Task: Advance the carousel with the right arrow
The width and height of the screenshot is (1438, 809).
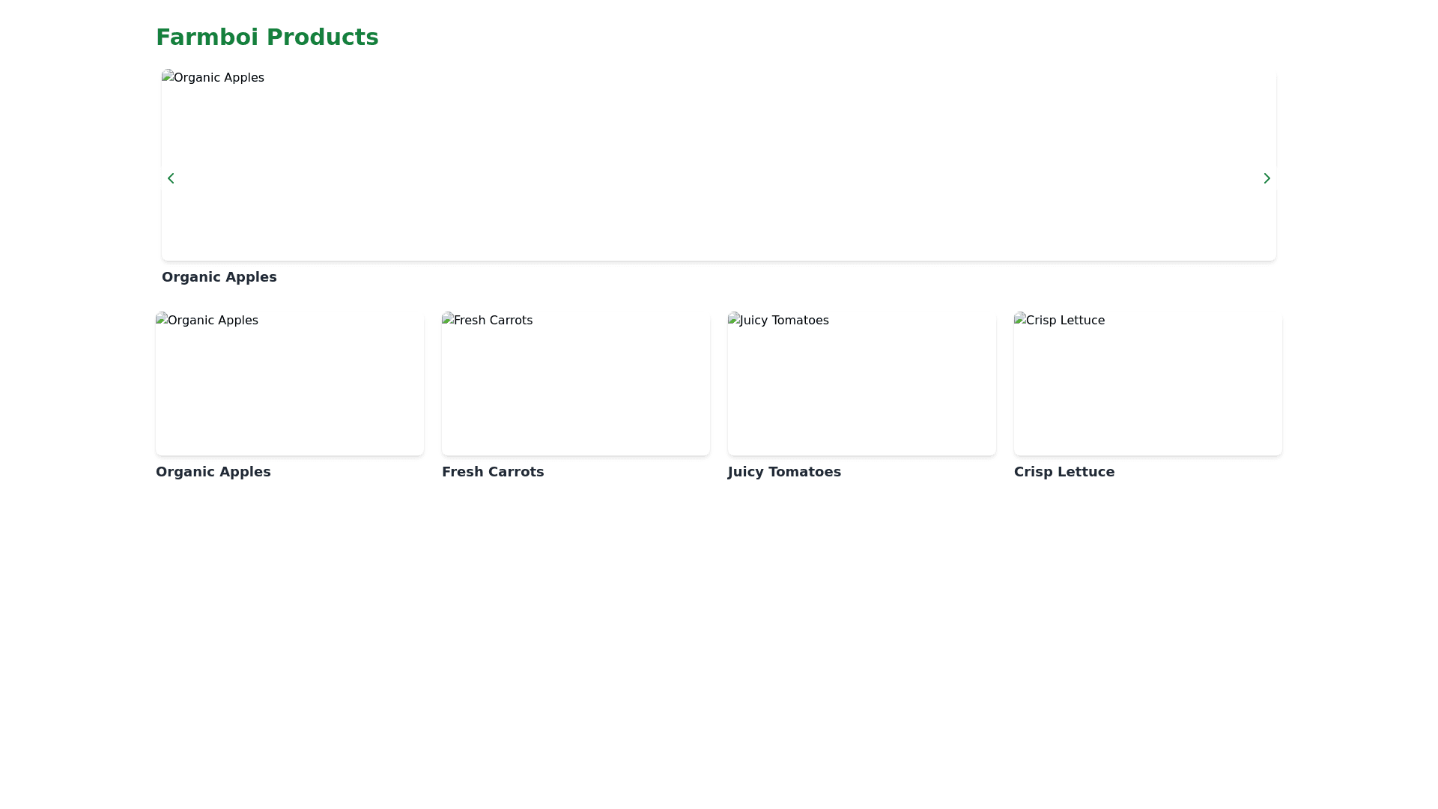Action: tap(1266, 178)
